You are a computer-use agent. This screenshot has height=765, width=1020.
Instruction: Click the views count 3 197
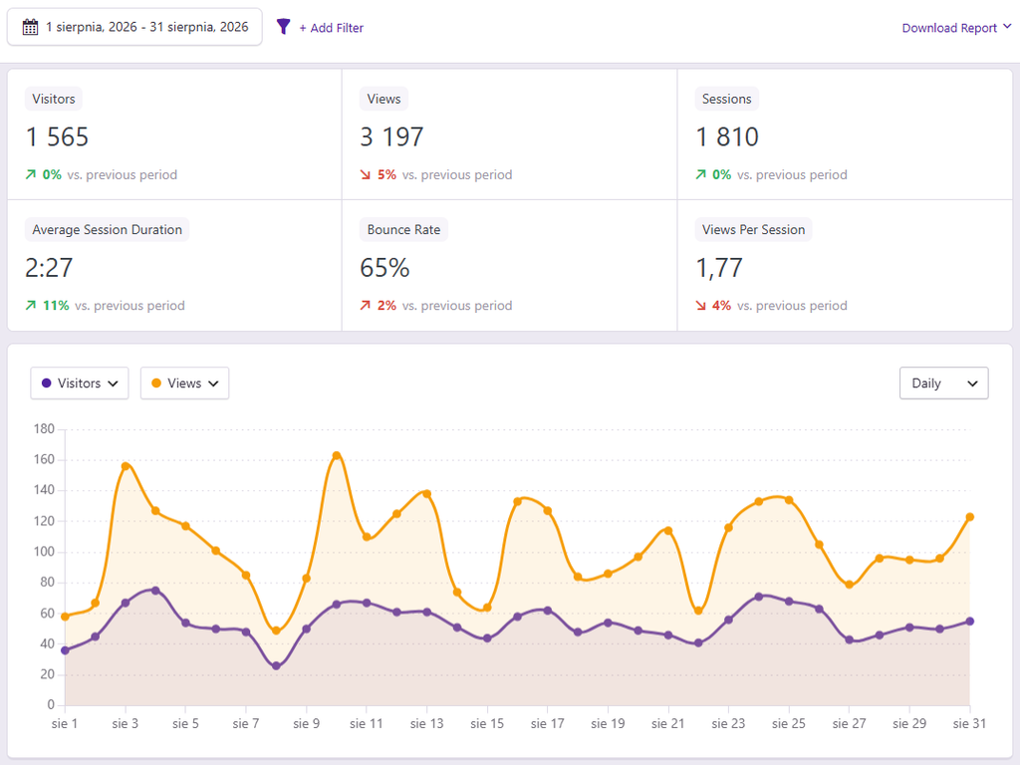tap(391, 137)
